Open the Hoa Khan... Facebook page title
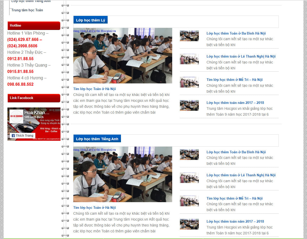The width and height of the screenshot is (307, 239). pos(37,112)
